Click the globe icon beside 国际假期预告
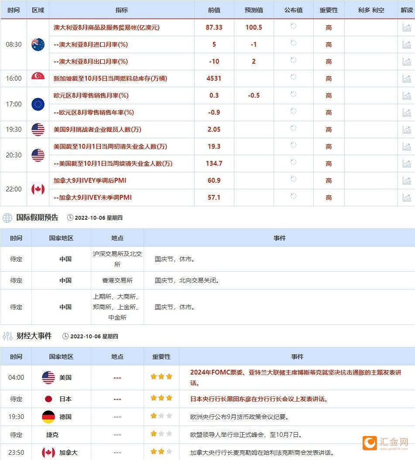 pyautogui.click(x=6, y=217)
